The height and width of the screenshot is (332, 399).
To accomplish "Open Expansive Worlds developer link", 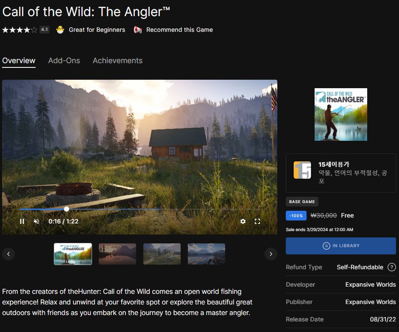I will tap(371, 285).
